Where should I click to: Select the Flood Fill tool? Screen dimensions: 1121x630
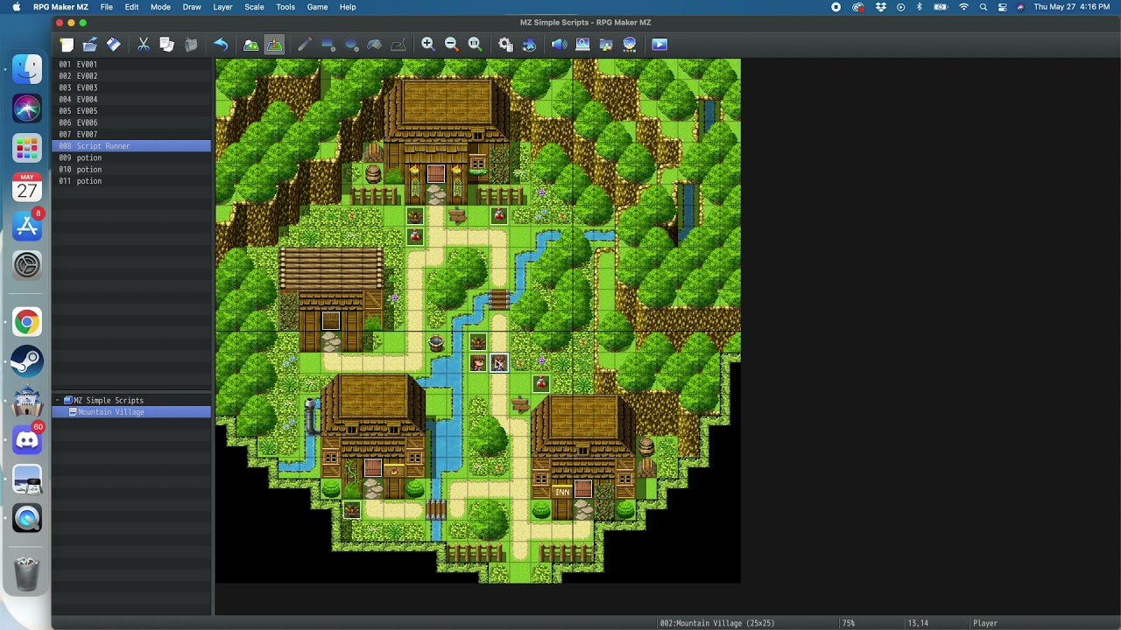(375, 45)
